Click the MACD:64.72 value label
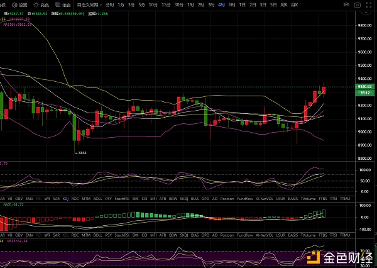 [13, 204]
